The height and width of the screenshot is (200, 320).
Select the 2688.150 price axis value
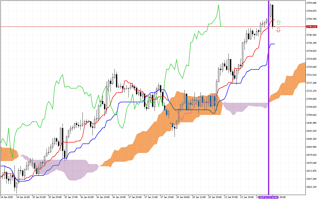tap(312, 139)
